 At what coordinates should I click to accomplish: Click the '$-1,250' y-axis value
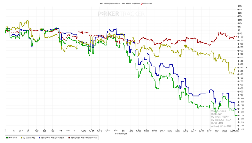tap(241, 115)
